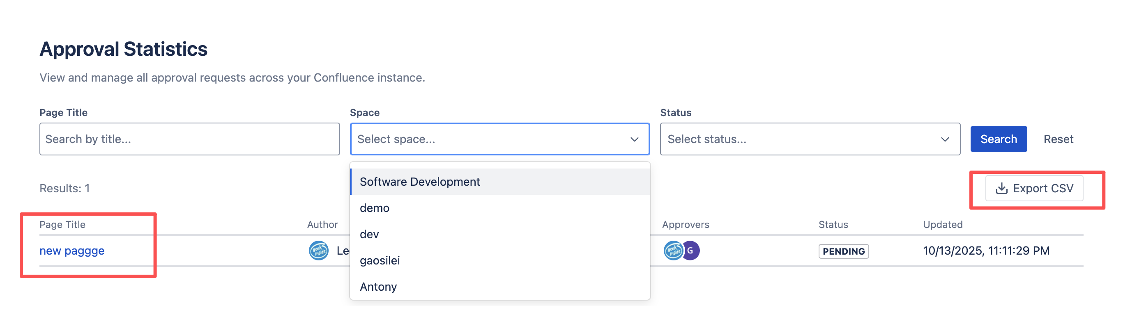The width and height of the screenshot is (1123, 319).
Task: Click the author's geek avatar icon
Action: tap(318, 251)
